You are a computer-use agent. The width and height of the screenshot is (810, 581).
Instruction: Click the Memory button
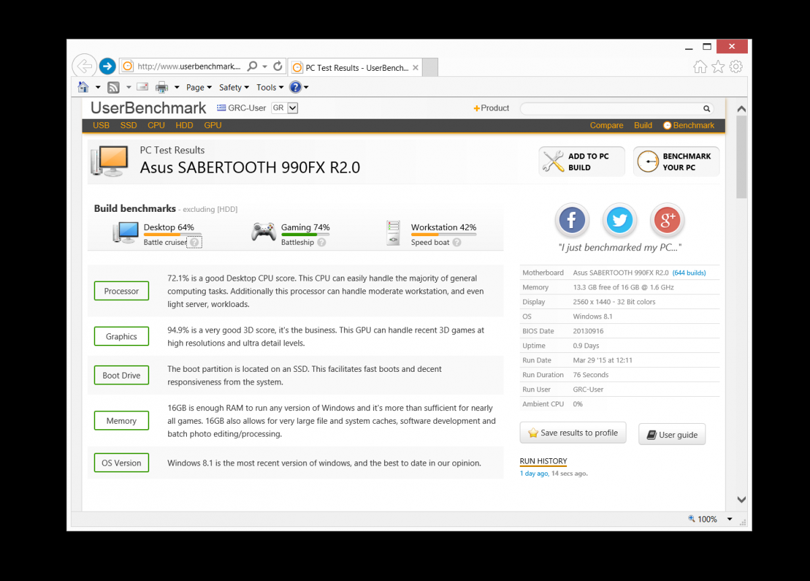122,420
